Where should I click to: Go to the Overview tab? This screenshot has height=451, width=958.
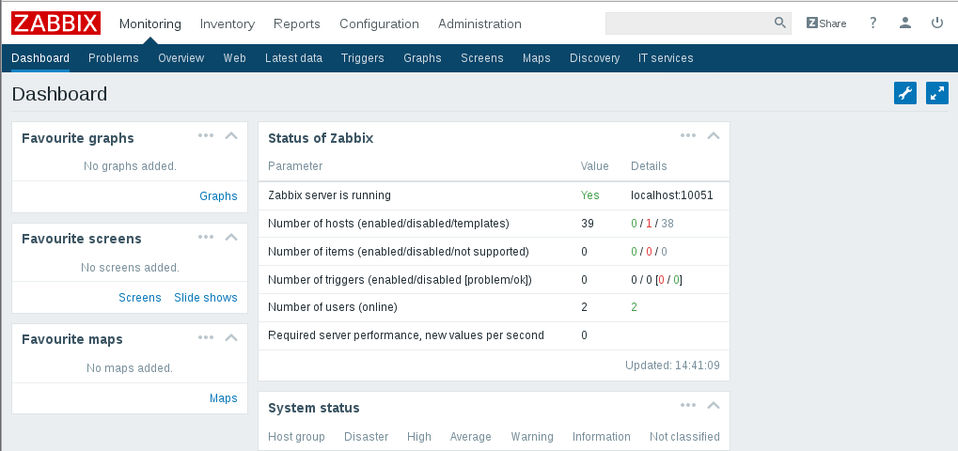pos(181,58)
